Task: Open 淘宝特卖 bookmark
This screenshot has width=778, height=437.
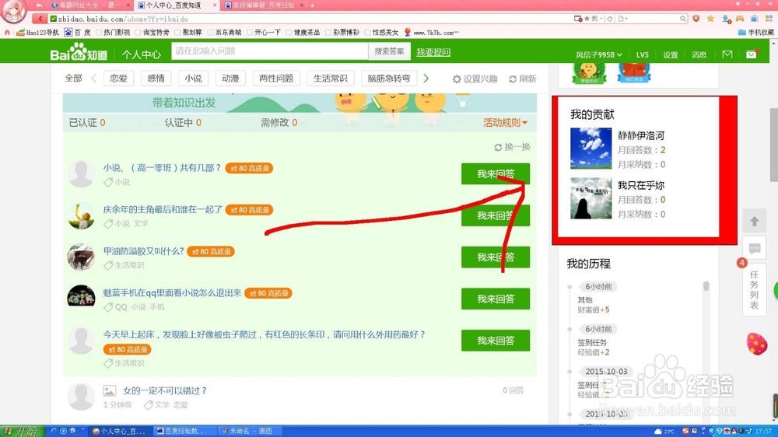Action: (152, 32)
